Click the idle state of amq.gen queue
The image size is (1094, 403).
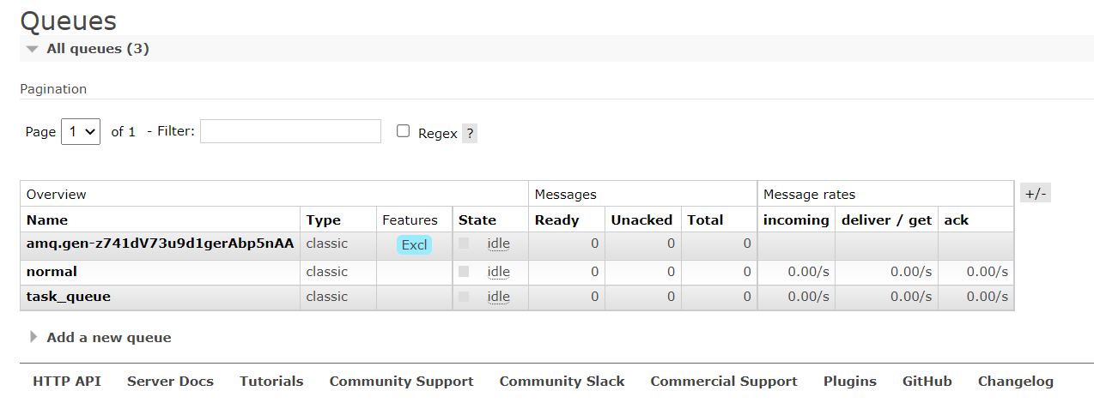click(x=498, y=244)
